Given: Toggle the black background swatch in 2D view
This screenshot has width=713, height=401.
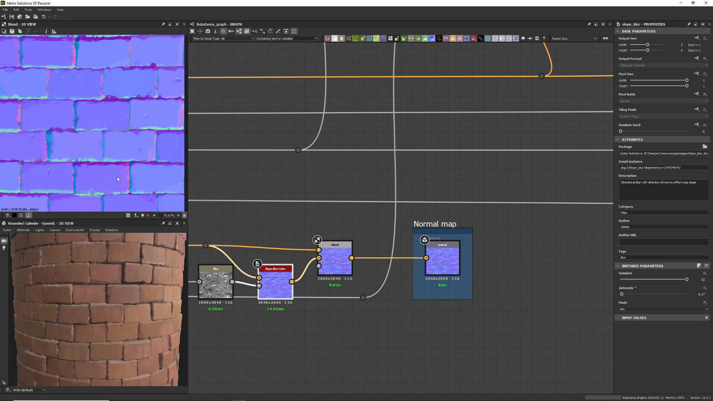Looking at the screenshot, I should coord(14,215).
